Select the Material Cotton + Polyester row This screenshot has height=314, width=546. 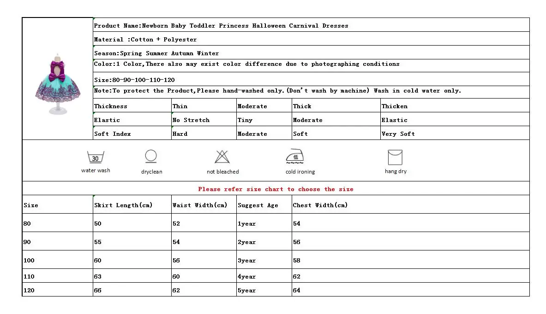click(x=311, y=39)
